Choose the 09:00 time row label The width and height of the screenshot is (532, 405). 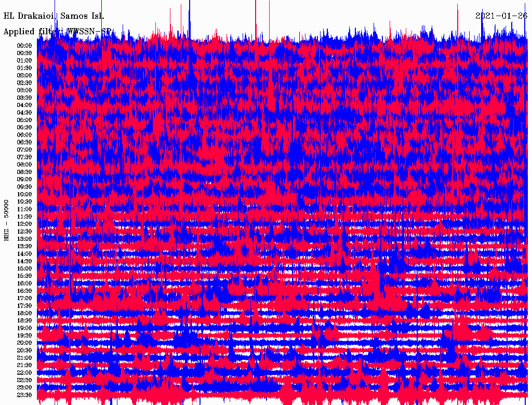(24, 179)
